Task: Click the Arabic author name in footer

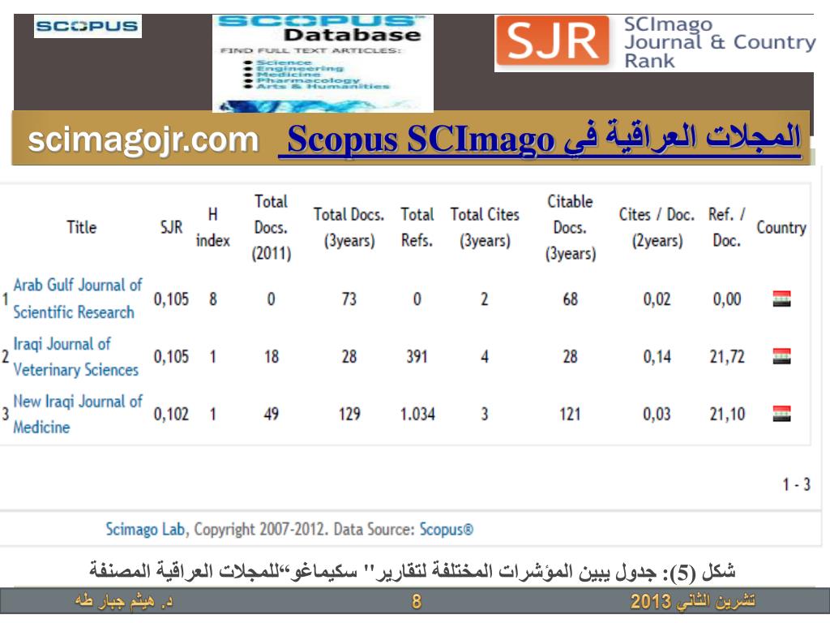Action: tap(124, 602)
